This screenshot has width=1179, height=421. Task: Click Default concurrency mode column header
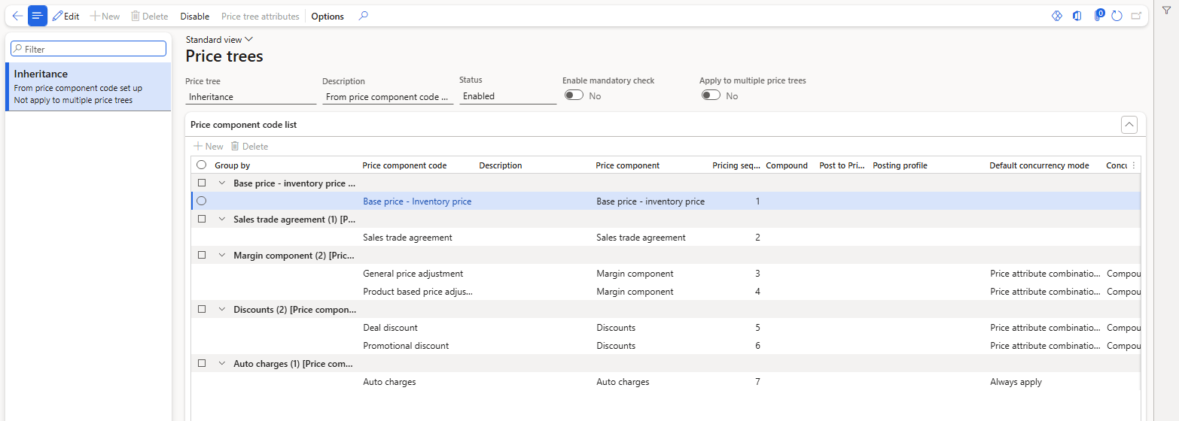[x=1039, y=165]
